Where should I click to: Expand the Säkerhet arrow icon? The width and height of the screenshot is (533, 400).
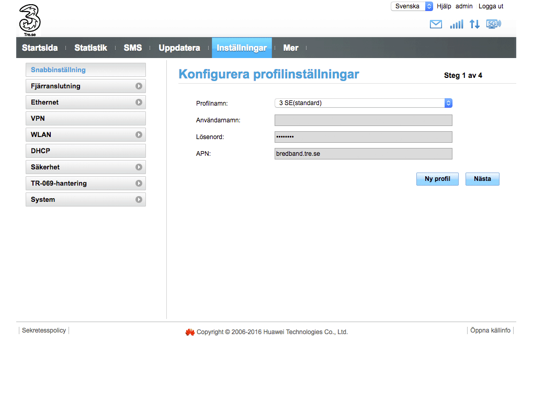click(x=139, y=167)
